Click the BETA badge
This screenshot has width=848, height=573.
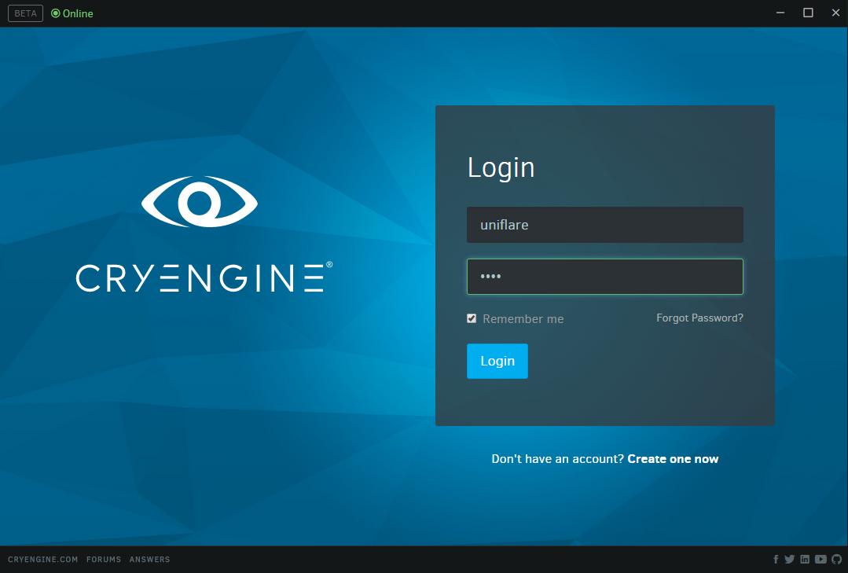25,13
